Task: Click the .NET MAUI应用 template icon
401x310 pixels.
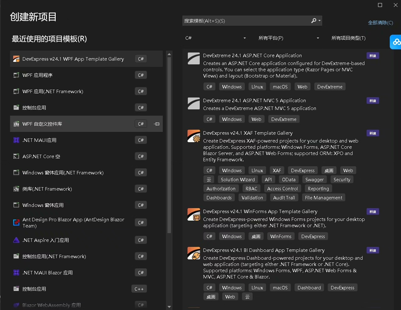Action: click(x=16, y=140)
